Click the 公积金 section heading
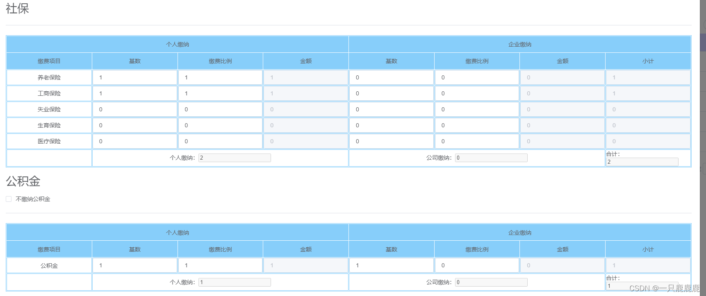706x296 pixels. coord(23,181)
